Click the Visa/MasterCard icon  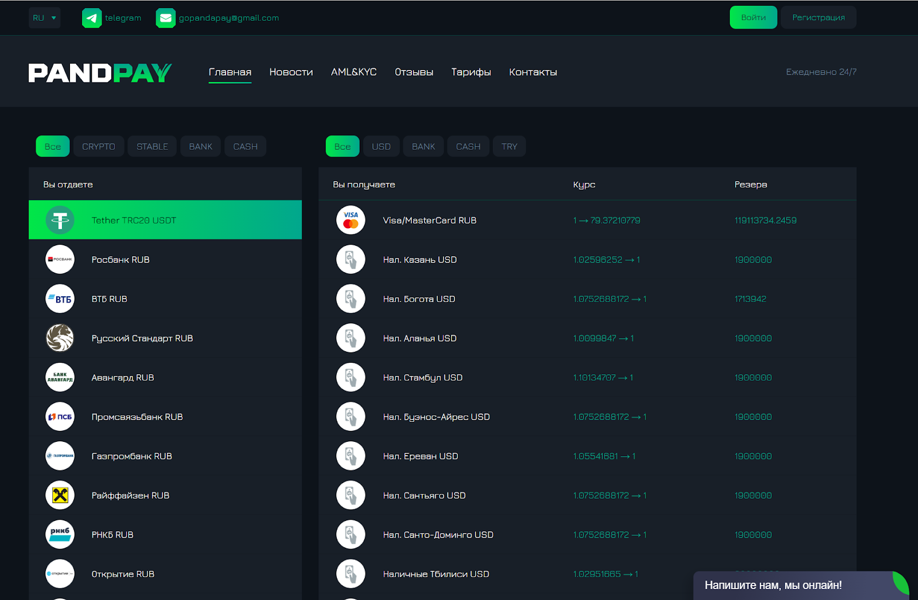[x=351, y=220]
